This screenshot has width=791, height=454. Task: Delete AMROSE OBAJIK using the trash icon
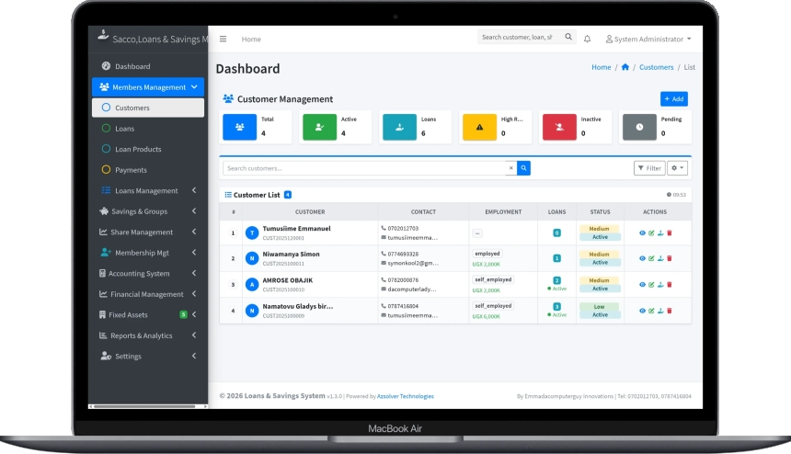tap(670, 285)
